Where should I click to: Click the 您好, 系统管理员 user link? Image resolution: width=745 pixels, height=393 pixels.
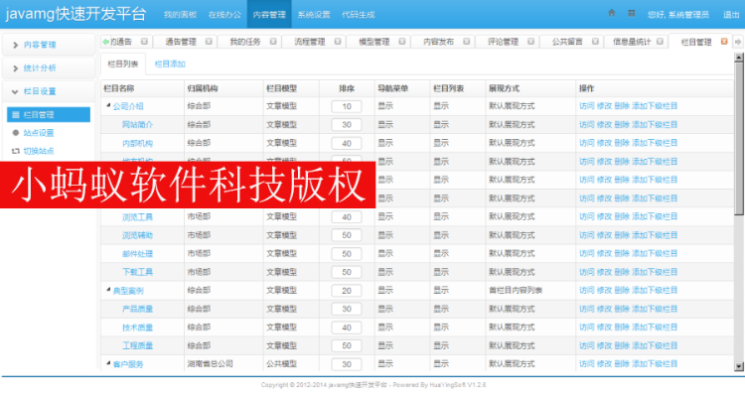(678, 15)
